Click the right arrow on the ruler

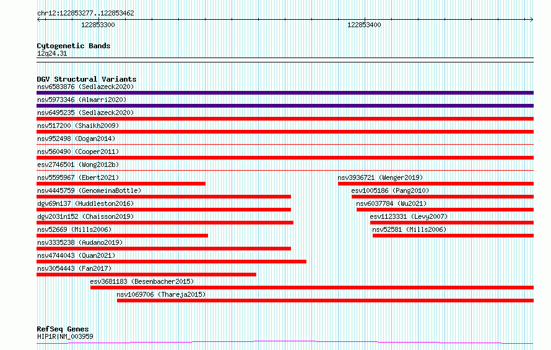pos(531,20)
